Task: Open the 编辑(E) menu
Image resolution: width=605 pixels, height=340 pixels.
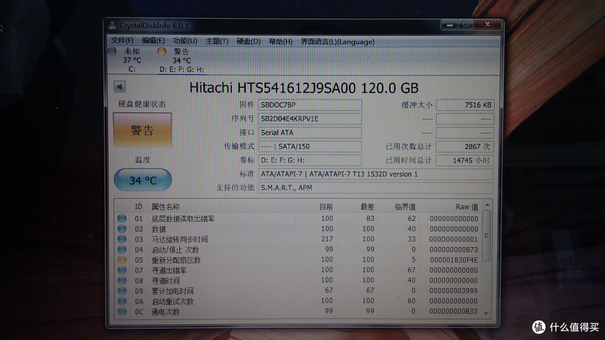Action: point(153,41)
